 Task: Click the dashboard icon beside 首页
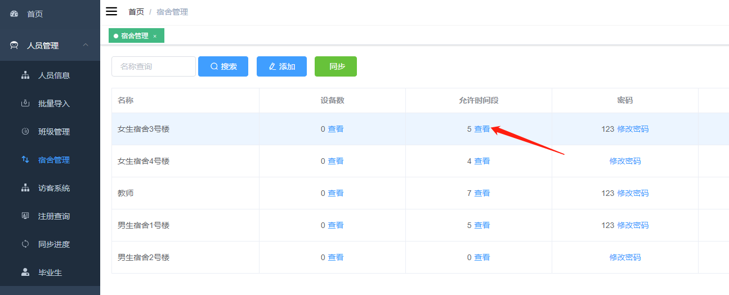click(14, 14)
